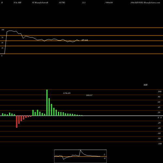
Task: Click the 936450 code in header
Action: coord(109,3)
